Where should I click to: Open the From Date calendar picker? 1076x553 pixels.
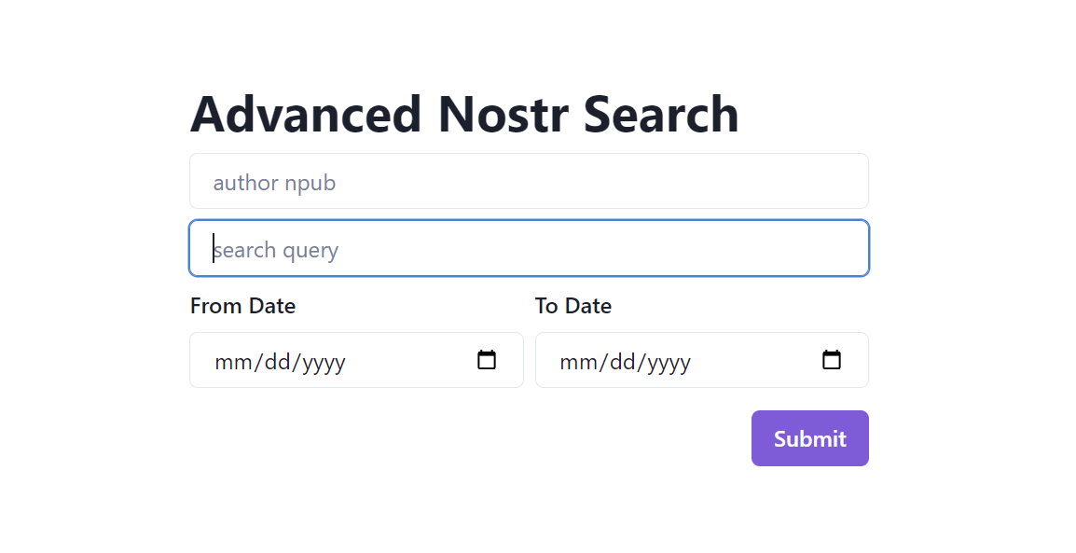click(x=487, y=360)
